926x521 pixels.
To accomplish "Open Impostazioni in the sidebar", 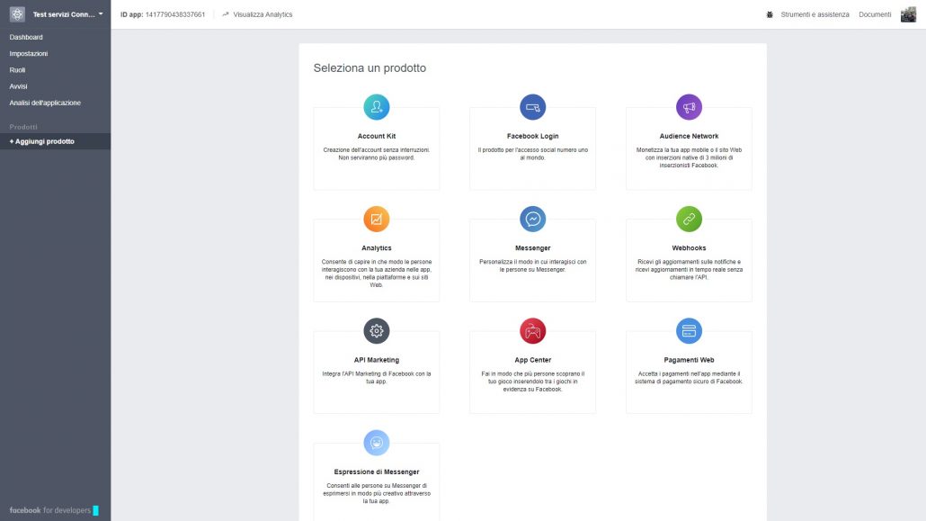I will [x=29, y=54].
